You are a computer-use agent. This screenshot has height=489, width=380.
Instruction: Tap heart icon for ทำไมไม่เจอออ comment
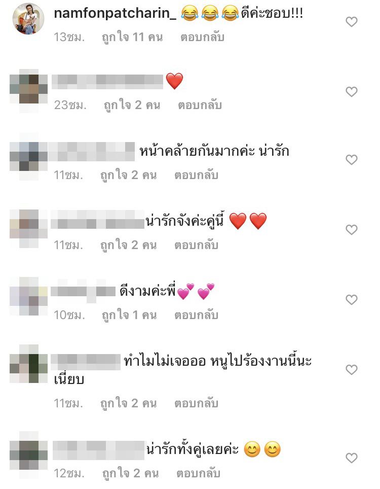tap(351, 370)
